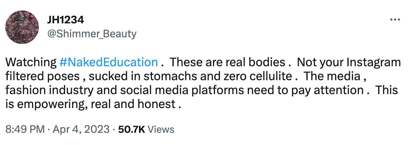Viewport: 409px width, 145px height.
Task: Open the #NakedEducation hashtag
Action: pos(109,62)
